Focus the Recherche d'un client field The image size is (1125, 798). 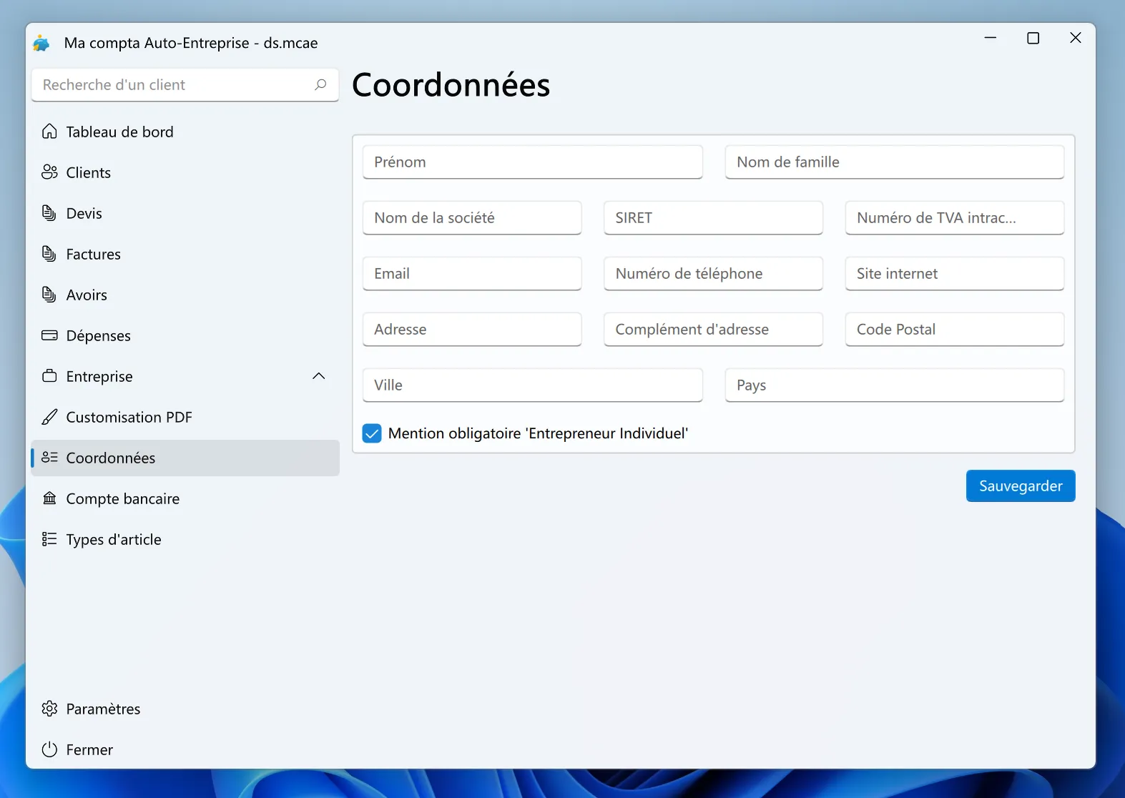(185, 84)
